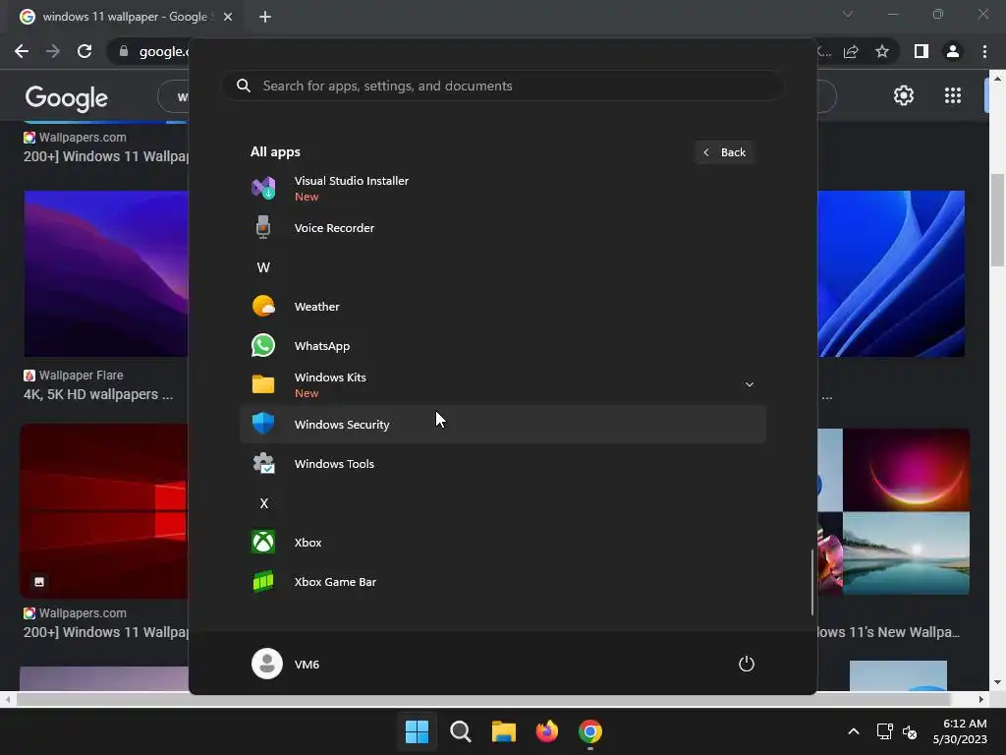
Task: Open the Weather app
Action: [x=502, y=307]
